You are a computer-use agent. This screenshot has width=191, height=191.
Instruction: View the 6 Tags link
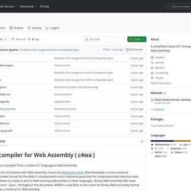coord(33,39)
